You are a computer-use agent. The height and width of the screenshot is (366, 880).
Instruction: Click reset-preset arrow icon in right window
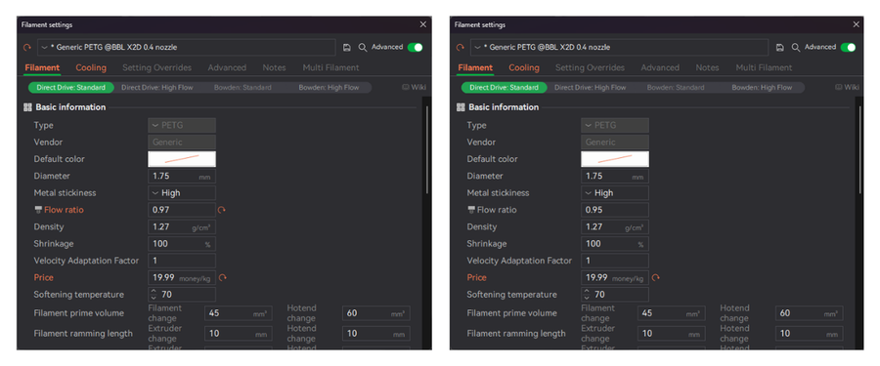(x=461, y=48)
